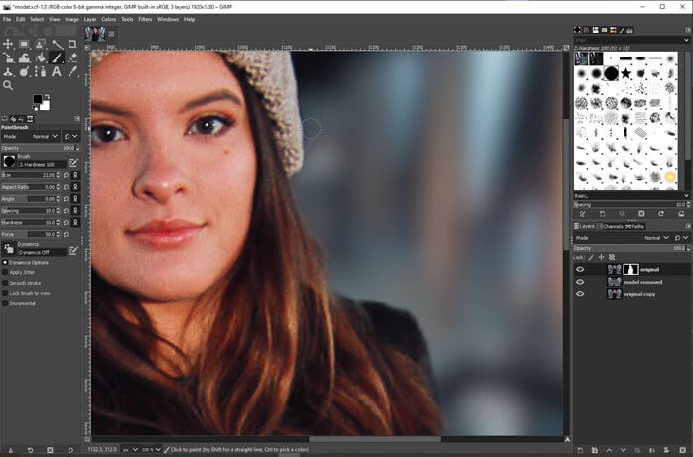The width and height of the screenshot is (693, 457).
Task: Select the Color Picker tool
Action: coord(72,71)
